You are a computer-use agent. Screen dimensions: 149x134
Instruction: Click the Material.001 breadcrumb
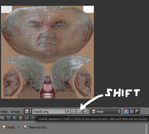coord(35,127)
